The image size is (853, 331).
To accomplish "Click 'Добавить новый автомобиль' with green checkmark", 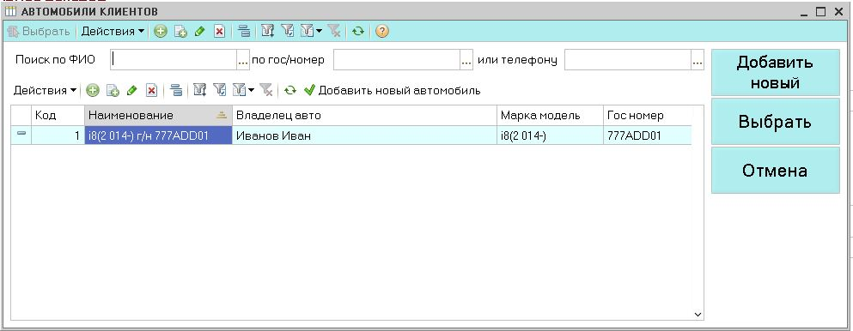I will [393, 91].
